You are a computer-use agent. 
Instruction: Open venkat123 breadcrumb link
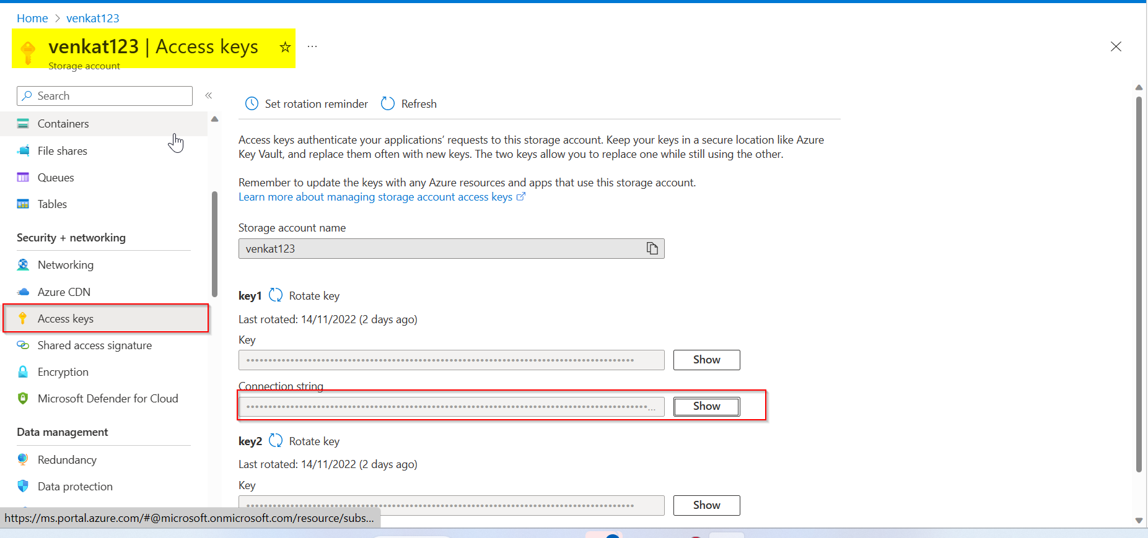click(x=93, y=19)
